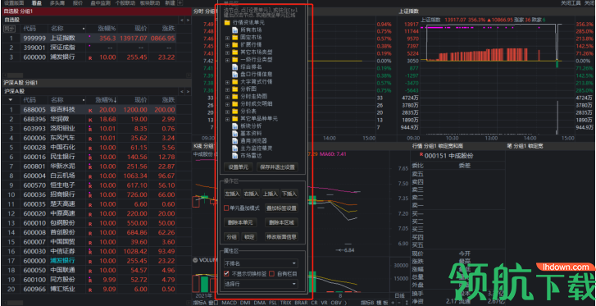Screen dimensions: 596x306
Task: Select the 盘口行情信息 document icon item
Action: pyautogui.click(x=234, y=74)
